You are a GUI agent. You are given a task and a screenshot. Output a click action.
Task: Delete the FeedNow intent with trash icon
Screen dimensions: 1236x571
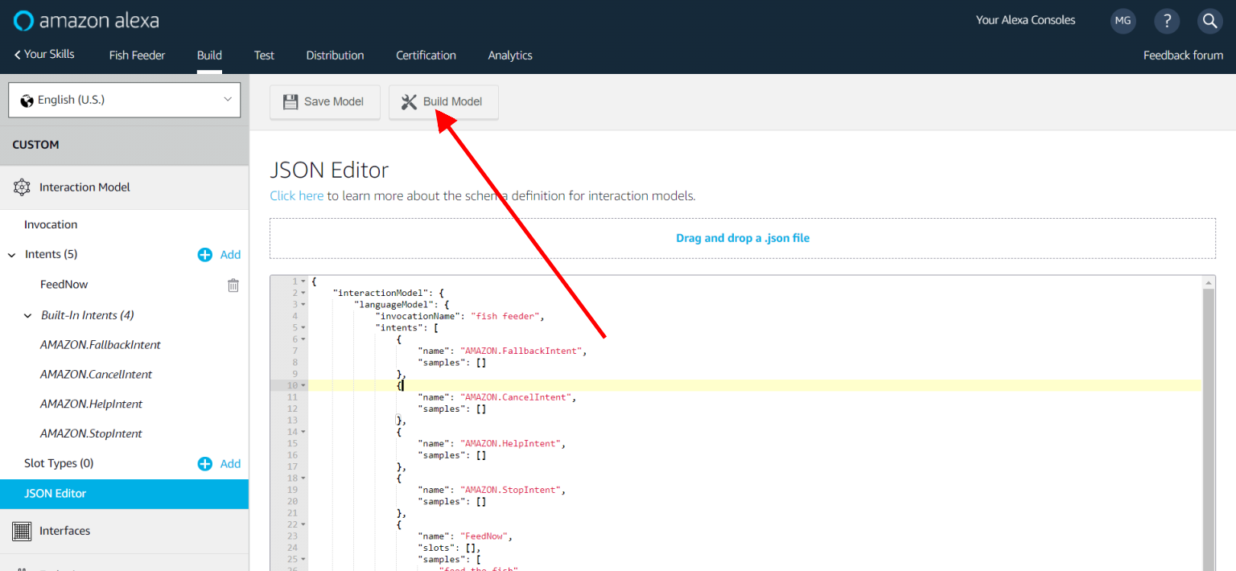pos(233,285)
